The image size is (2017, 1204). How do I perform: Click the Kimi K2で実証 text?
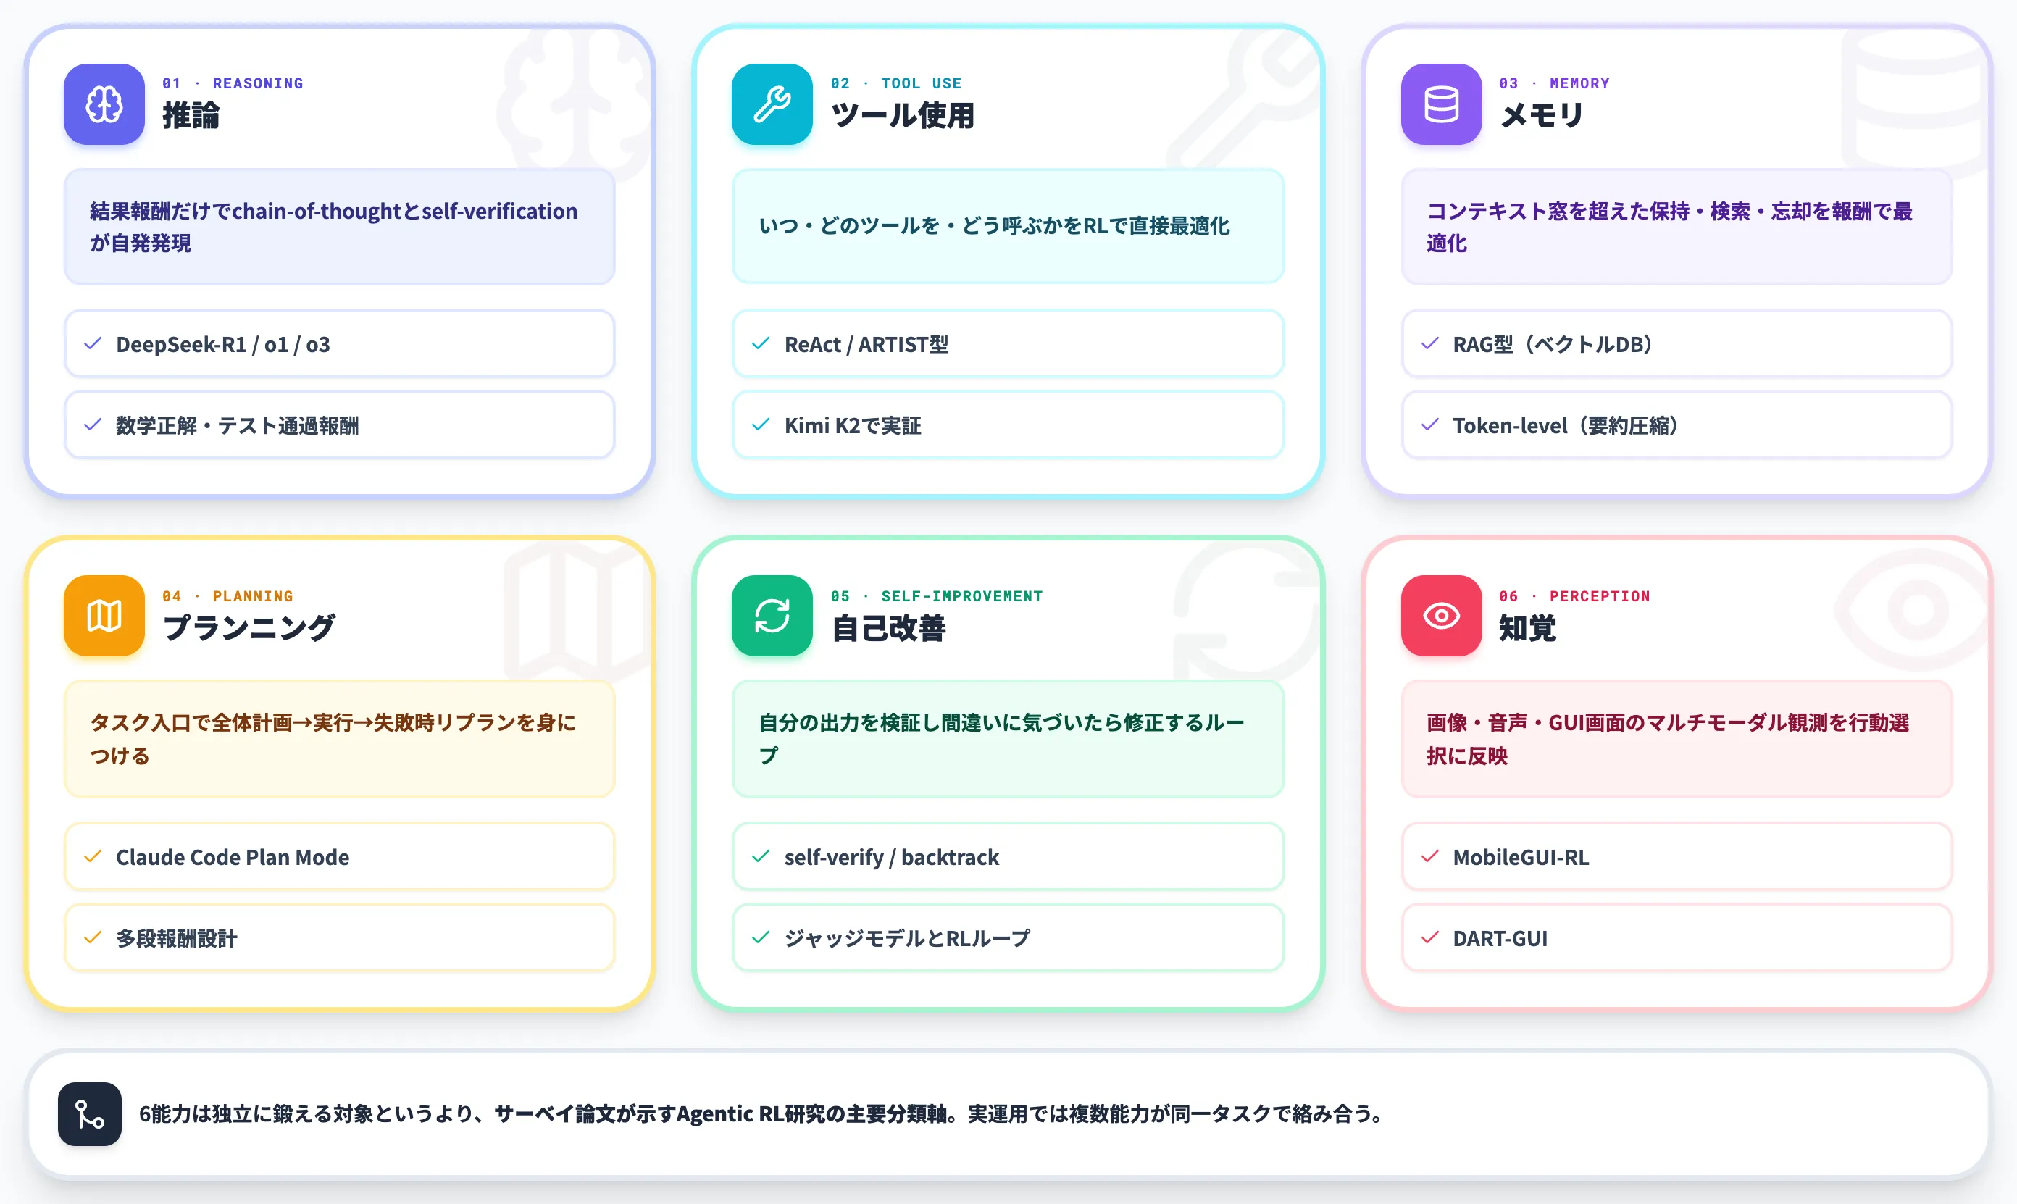point(853,426)
